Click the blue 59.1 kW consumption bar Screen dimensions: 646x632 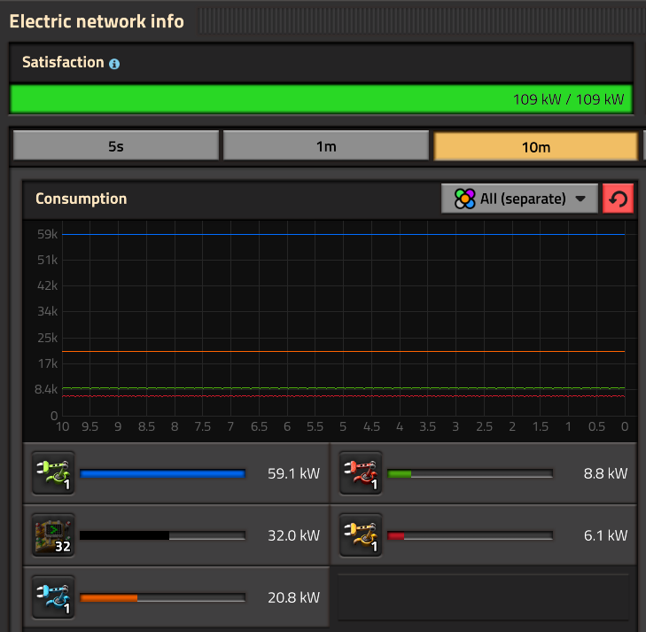163,474
